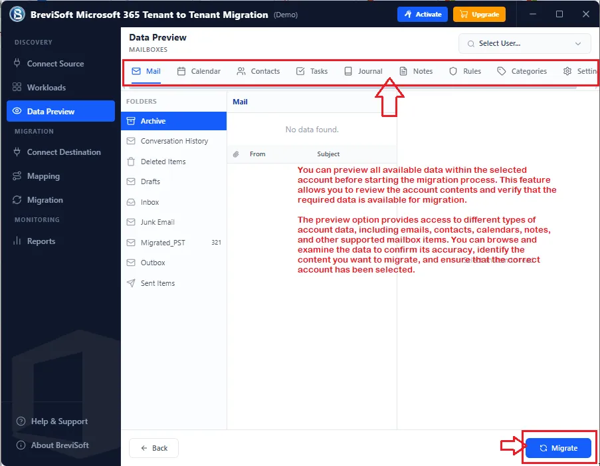Open the Rules tab

coord(465,71)
